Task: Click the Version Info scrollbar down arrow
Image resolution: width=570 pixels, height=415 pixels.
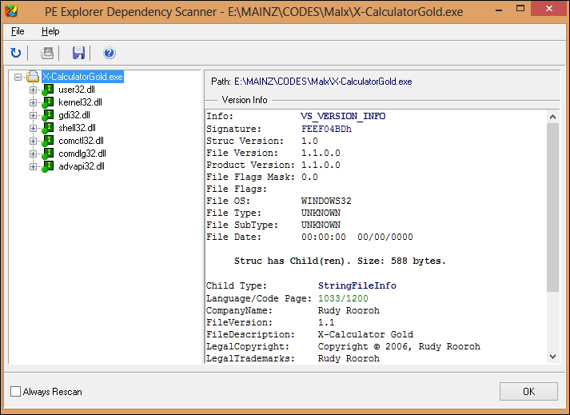Action: 552,357
